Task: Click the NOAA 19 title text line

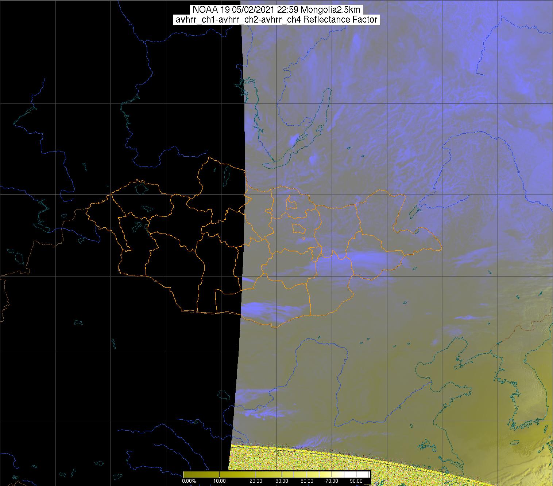Action: (276, 10)
